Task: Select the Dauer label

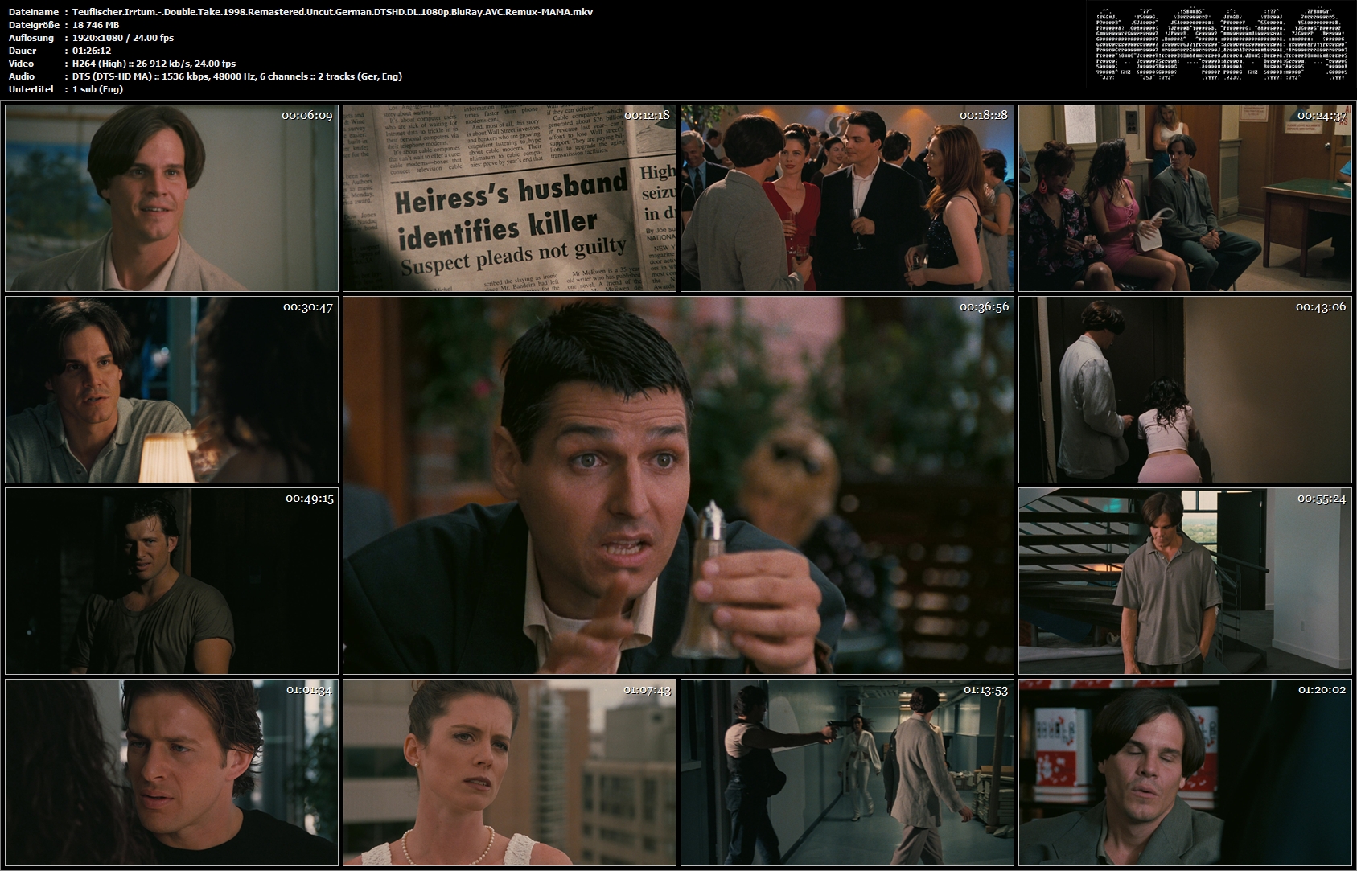Action: [x=23, y=51]
